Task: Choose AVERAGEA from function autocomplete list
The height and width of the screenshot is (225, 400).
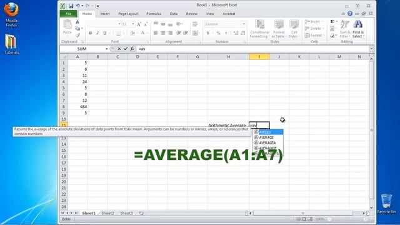Action: 268,143
